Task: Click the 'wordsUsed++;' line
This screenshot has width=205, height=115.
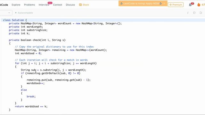Action: (36, 83)
